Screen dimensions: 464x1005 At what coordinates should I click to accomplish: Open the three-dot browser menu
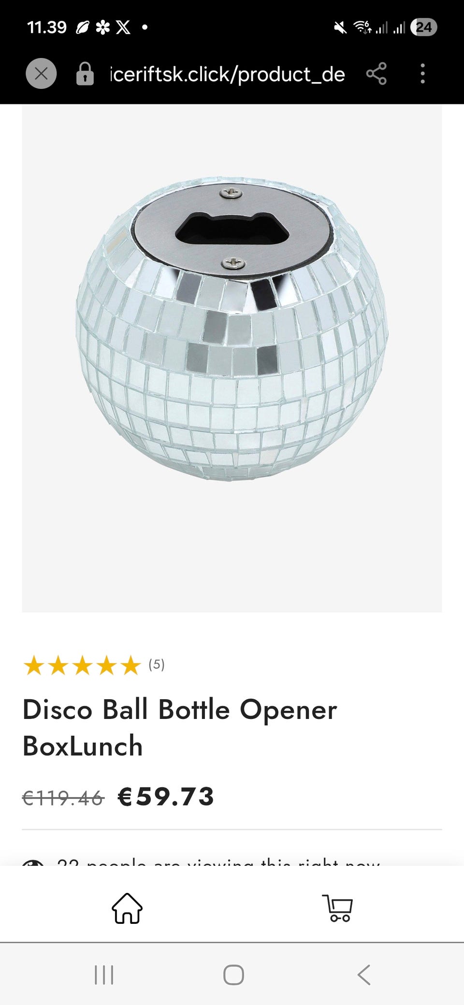click(422, 74)
